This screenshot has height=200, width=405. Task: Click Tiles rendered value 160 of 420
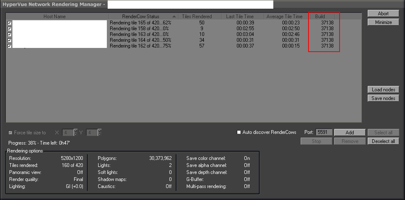(72, 165)
